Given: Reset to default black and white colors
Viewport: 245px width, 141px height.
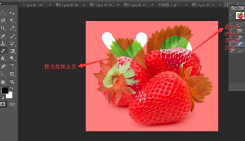Looking at the screenshot, I should (x=2, y=97).
